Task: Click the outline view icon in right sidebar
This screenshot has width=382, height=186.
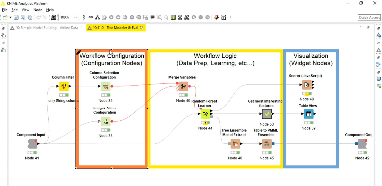Action: tap(379, 64)
